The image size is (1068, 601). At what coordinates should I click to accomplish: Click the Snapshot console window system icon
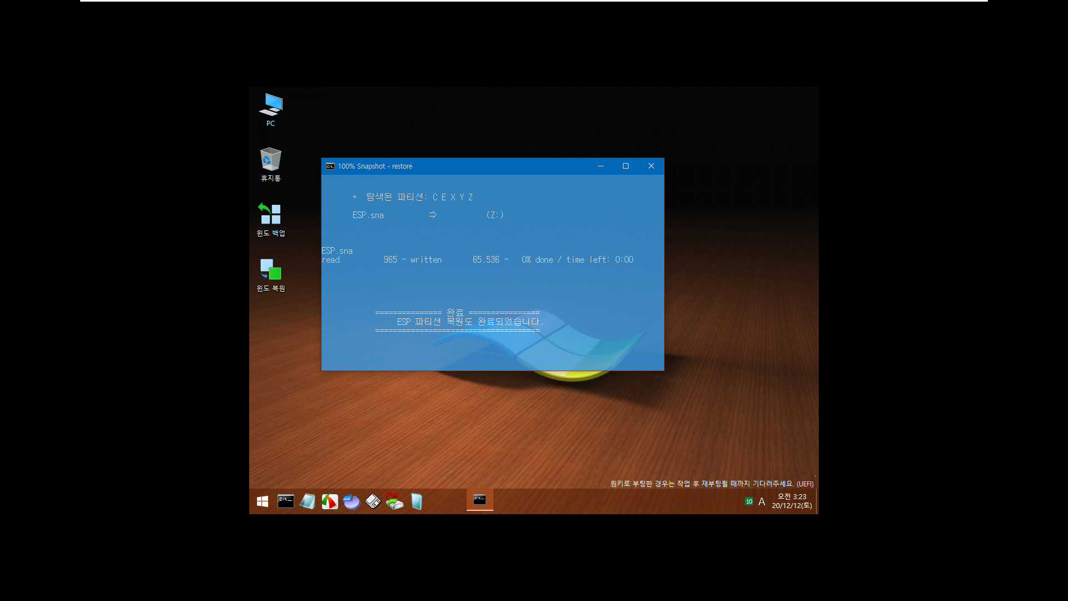click(x=330, y=166)
